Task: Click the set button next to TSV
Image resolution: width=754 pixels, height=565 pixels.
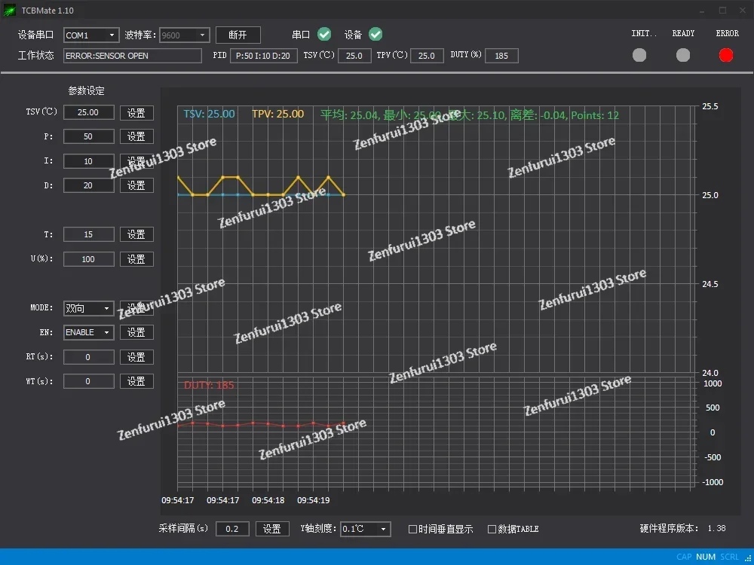Action: [136, 112]
